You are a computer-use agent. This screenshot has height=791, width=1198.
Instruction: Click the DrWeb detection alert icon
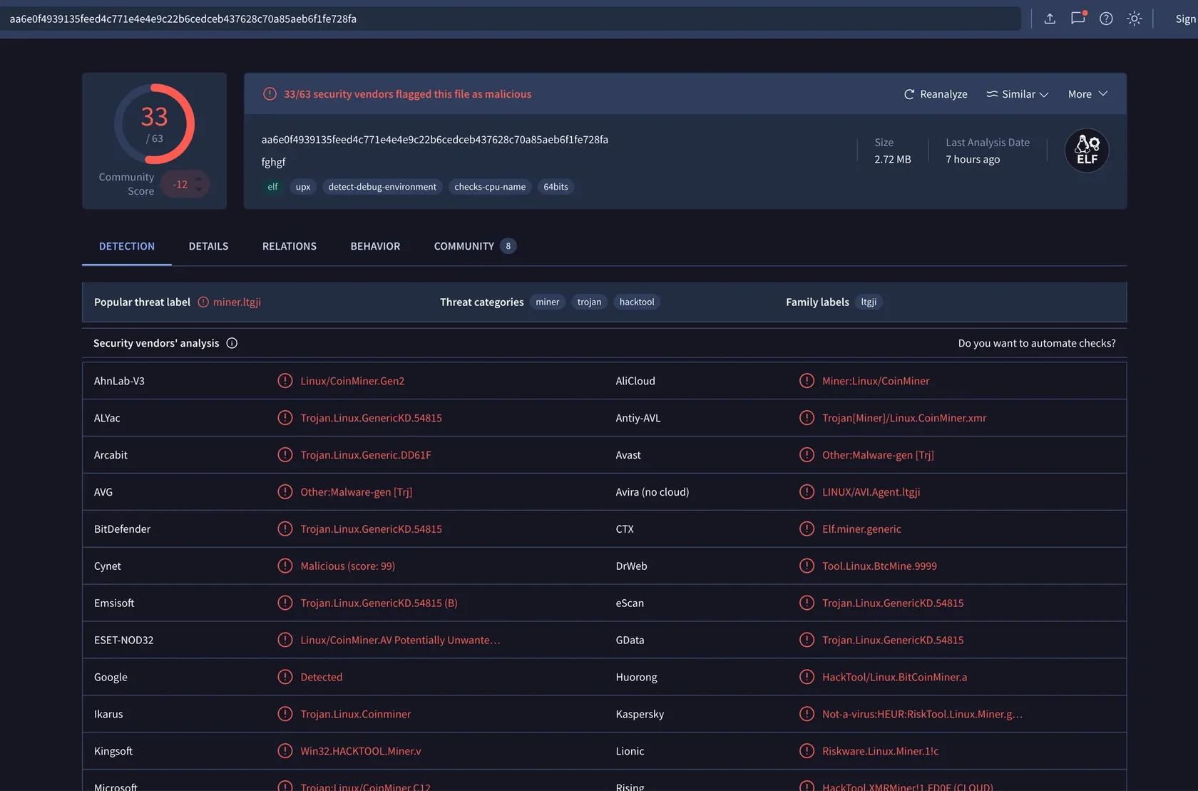click(x=807, y=566)
